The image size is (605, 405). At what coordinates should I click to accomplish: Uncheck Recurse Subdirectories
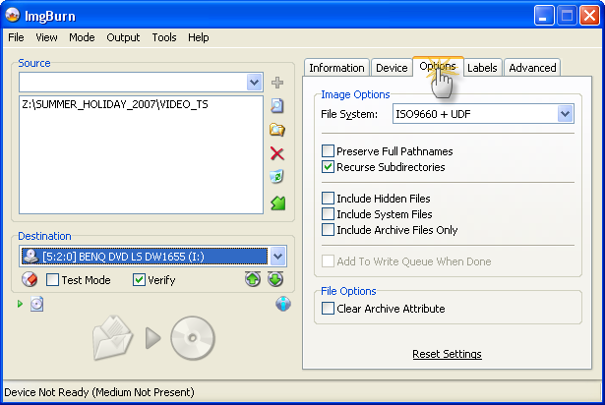[x=328, y=167]
